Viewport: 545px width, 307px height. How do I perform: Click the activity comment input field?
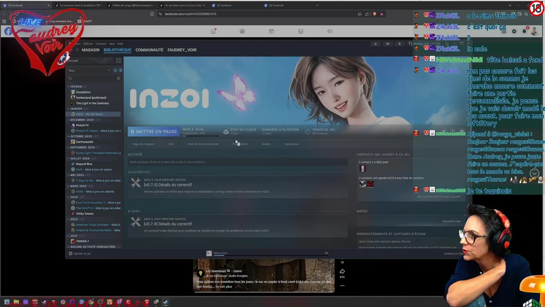(238, 162)
